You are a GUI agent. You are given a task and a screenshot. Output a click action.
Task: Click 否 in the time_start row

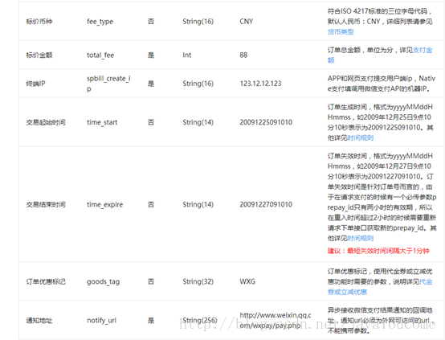click(x=151, y=122)
